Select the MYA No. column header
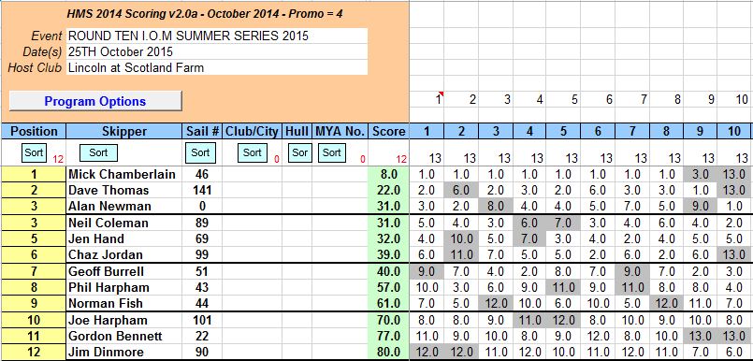The width and height of the screenshot is (753, 361). click(340, 131)
